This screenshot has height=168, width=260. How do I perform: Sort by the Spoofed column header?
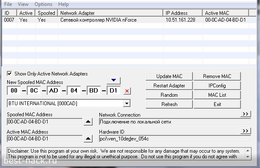[46, 13]
